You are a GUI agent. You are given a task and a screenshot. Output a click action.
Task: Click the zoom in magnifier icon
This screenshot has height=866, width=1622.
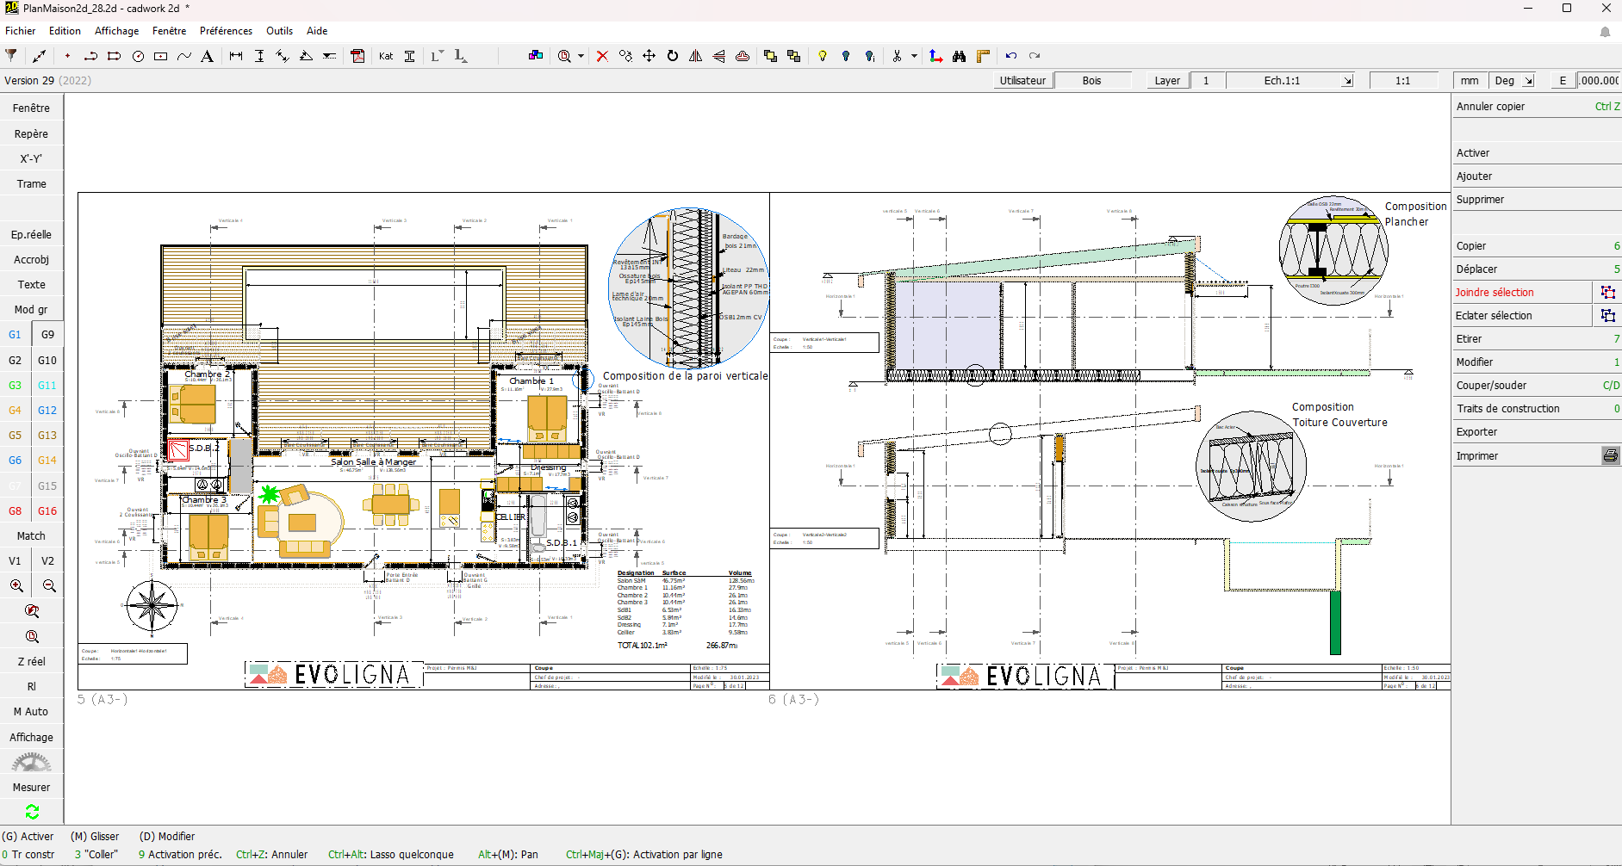(x=16, y=586)
